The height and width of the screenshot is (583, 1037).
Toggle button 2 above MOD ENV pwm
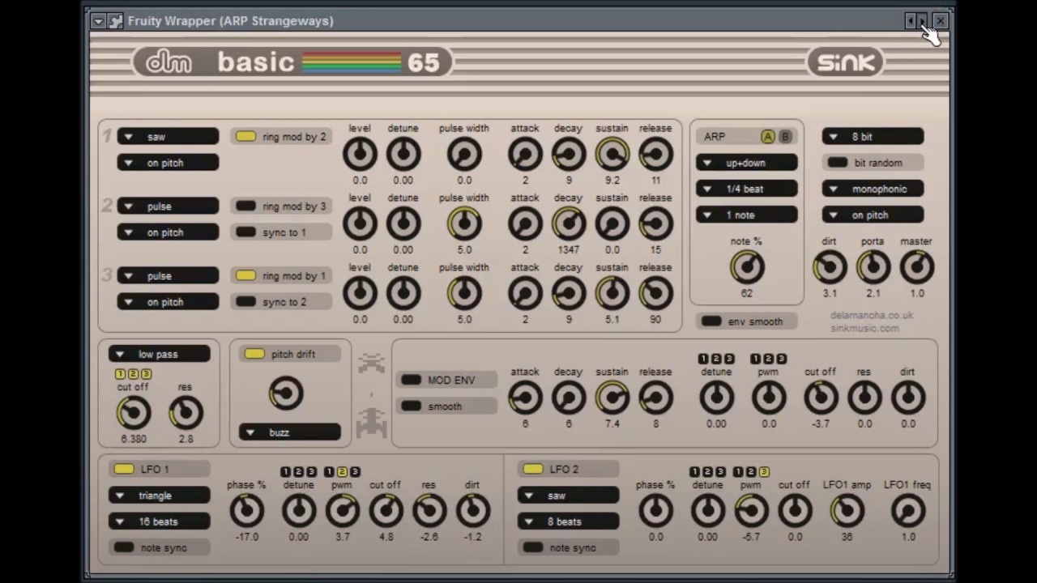(768, 359)
